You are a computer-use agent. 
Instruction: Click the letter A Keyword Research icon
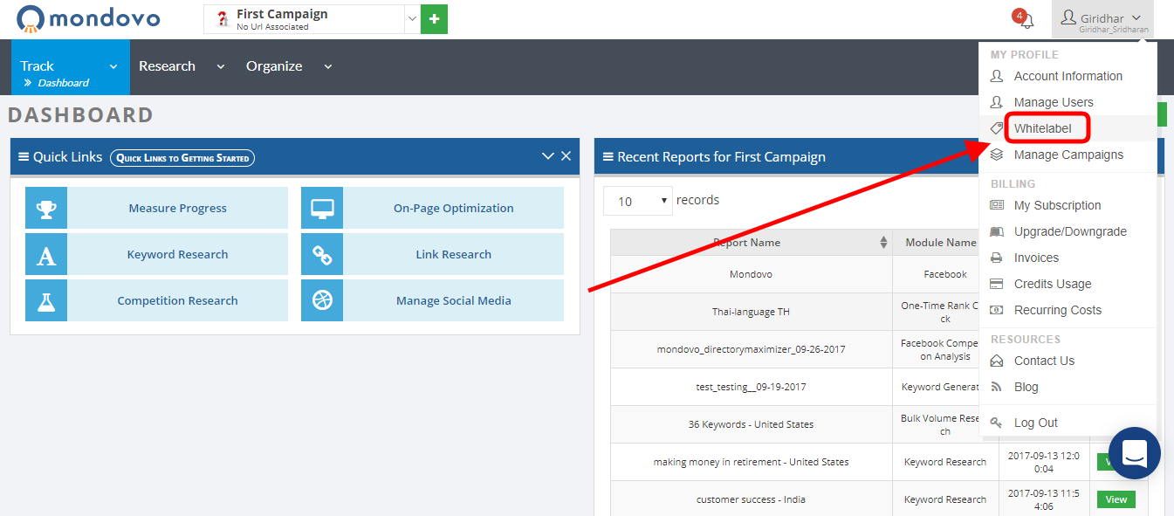46,254
